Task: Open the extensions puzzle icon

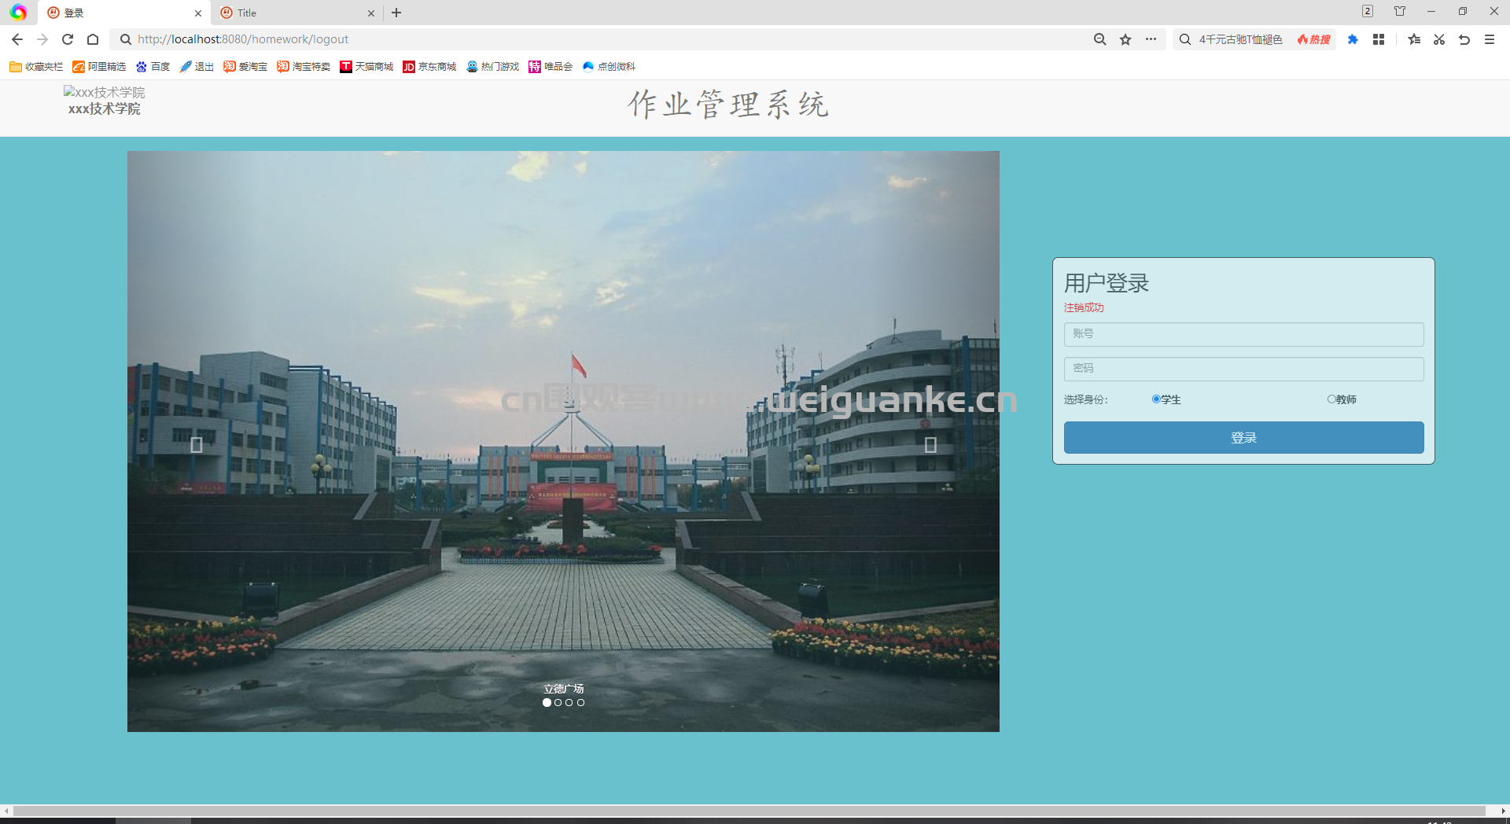Action: click(1353, 39)
